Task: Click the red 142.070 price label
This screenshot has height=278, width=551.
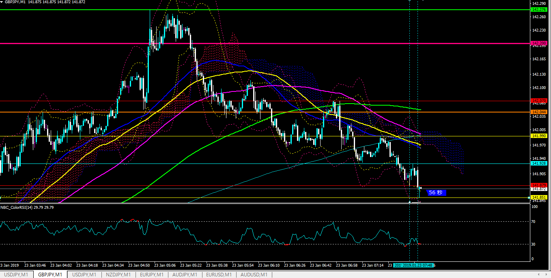Action: 539,100
